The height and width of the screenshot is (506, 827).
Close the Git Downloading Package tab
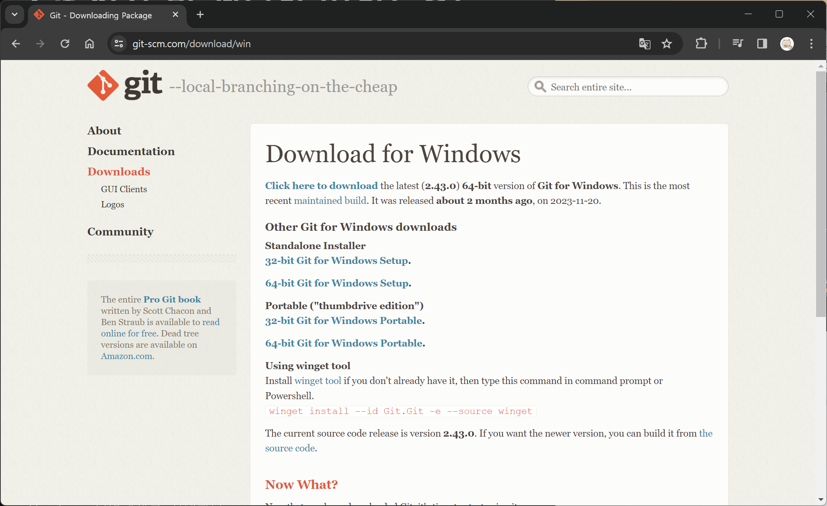(175, 15)
